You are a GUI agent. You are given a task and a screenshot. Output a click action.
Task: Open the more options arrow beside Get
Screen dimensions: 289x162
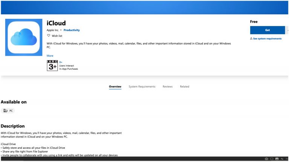(x=287, y=30)
